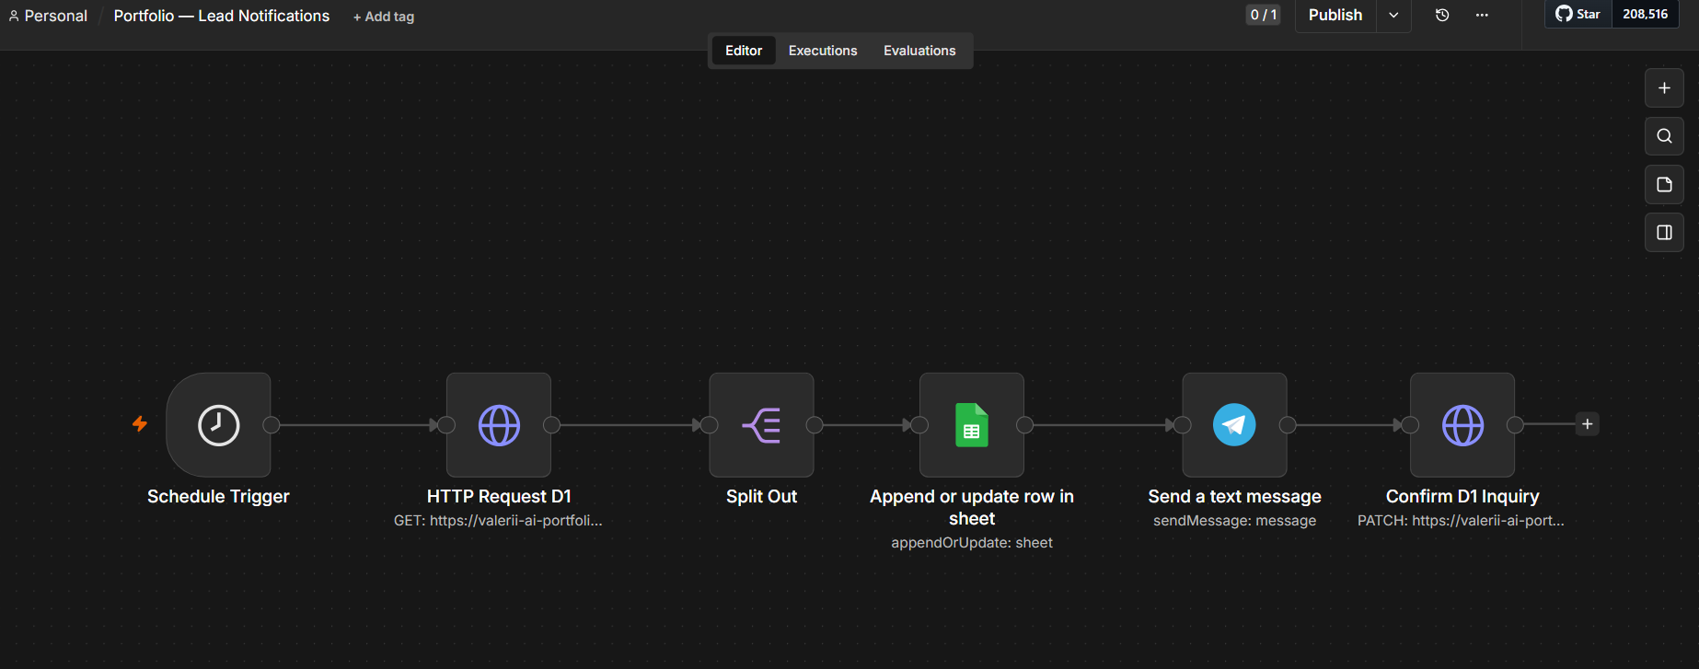The height and width of the screenshot is (669, 1699).
Task: Expand the Publish dropdown arrow
Action: pyautogui.click(x=1393, y=15)
